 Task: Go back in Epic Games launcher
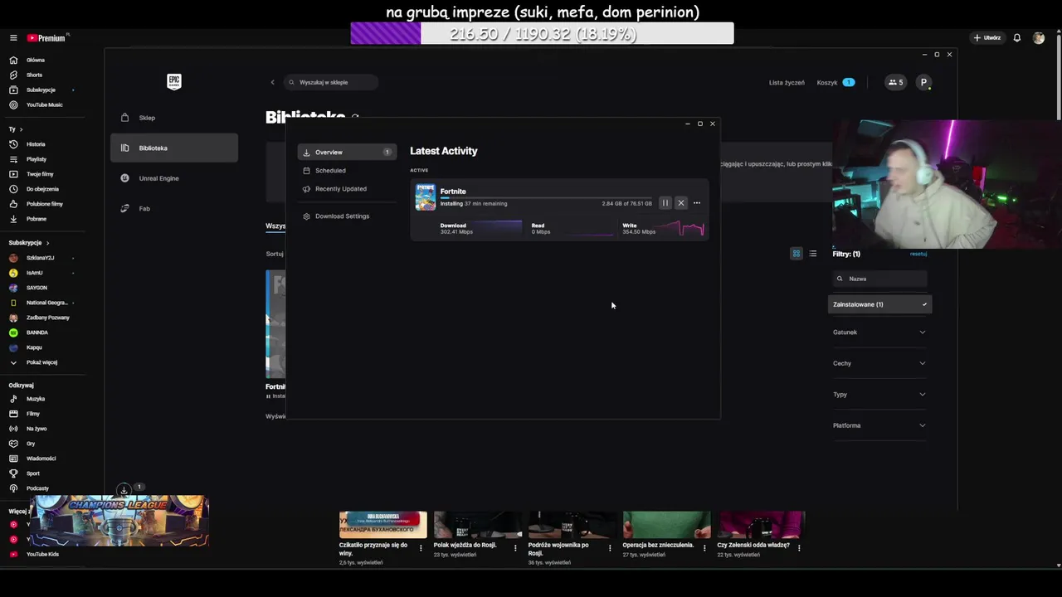[272, 82]
